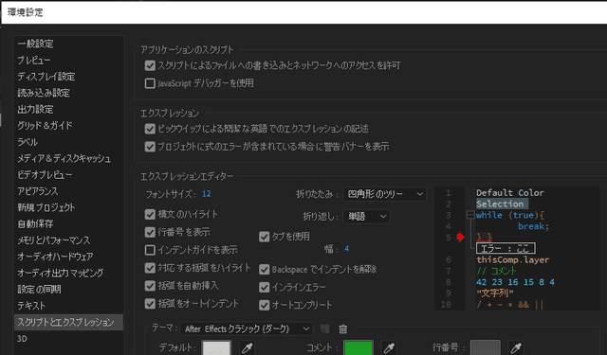Click the "文字列" line in code preview

click(495, 293)
